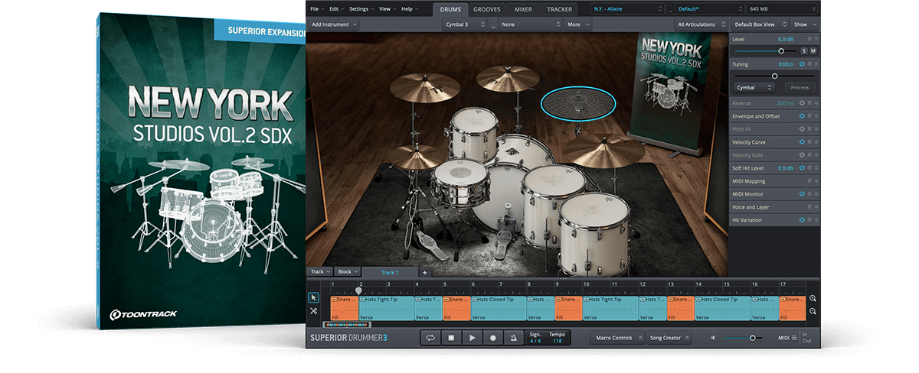Expand the All Articulations dropdown

click(699, 24)
